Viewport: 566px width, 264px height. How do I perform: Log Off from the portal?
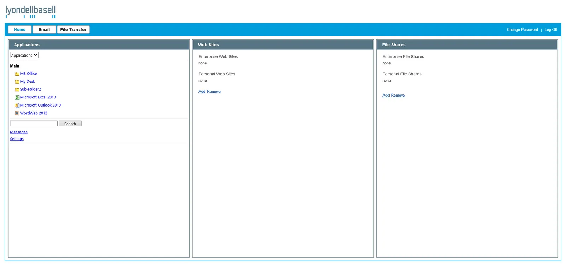click(x=551, y=30)
